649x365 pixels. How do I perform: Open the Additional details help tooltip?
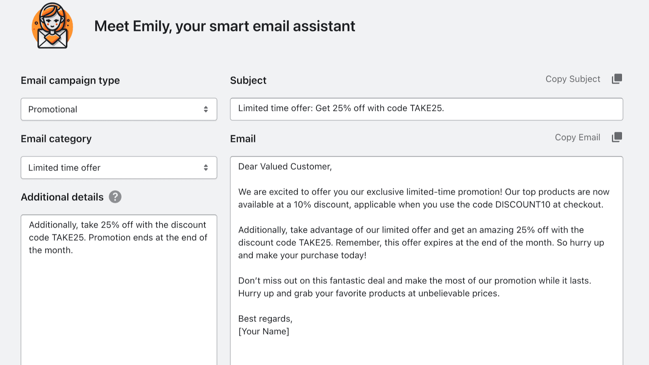115,197
